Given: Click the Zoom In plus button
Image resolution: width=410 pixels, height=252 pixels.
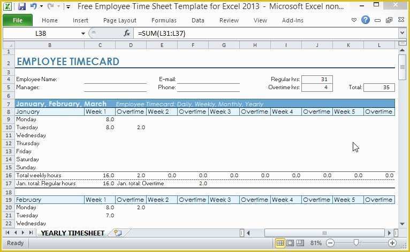Looking at the screenshot, I should (392, 243).
